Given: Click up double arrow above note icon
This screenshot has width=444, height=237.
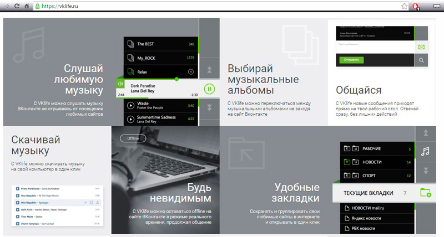Looking at the screenshot, I should (426, 133).
